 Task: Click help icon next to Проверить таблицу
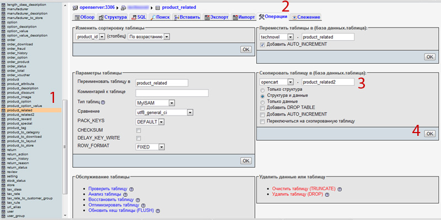pyautogui.click(x=131, y=189)
